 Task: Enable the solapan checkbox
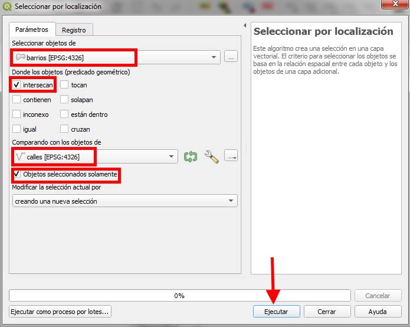[64, 99]
